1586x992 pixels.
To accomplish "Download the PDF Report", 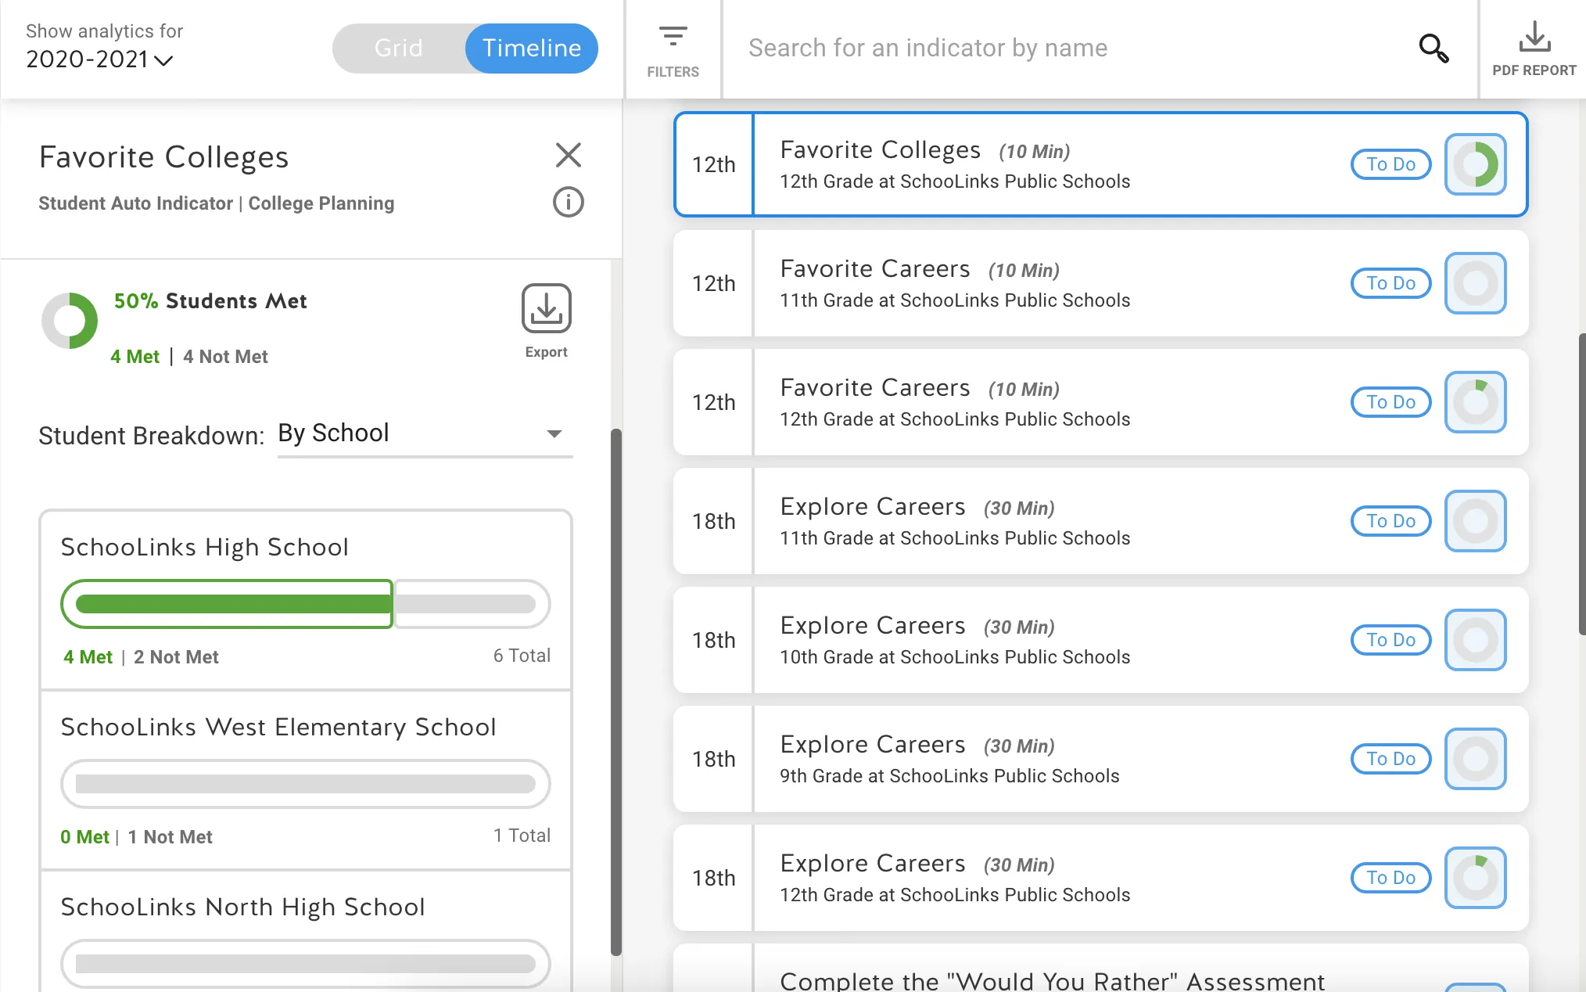I will pyautogui.click(x=1534, y=49).
